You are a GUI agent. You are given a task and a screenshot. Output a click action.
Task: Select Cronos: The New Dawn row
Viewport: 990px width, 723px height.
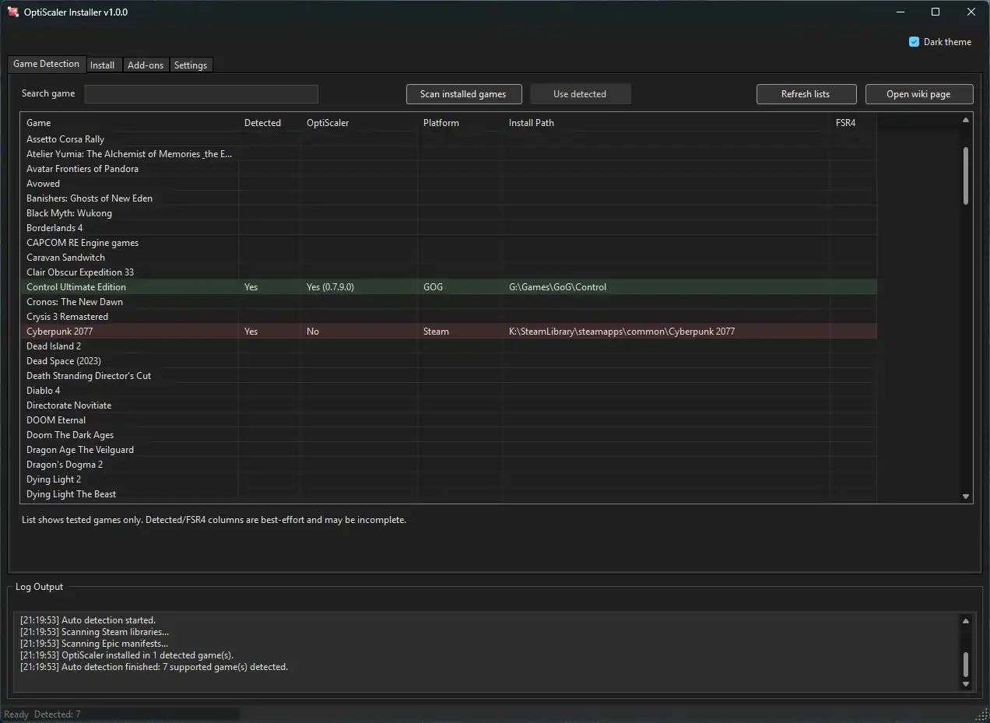[448, 302]
